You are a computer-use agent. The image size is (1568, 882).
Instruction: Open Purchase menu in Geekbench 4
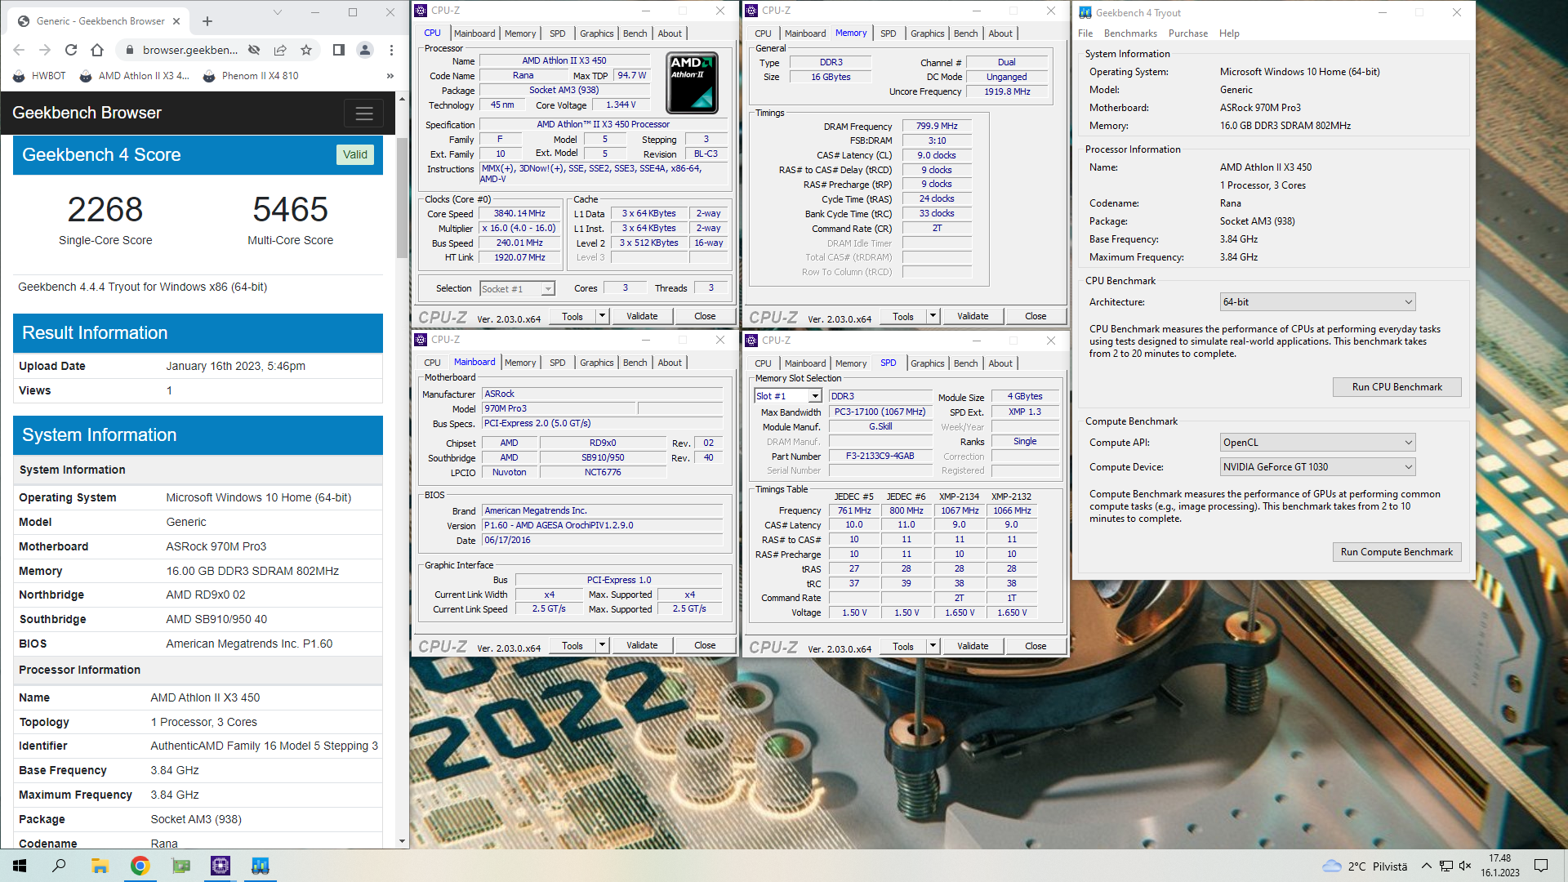point(1187,33)
